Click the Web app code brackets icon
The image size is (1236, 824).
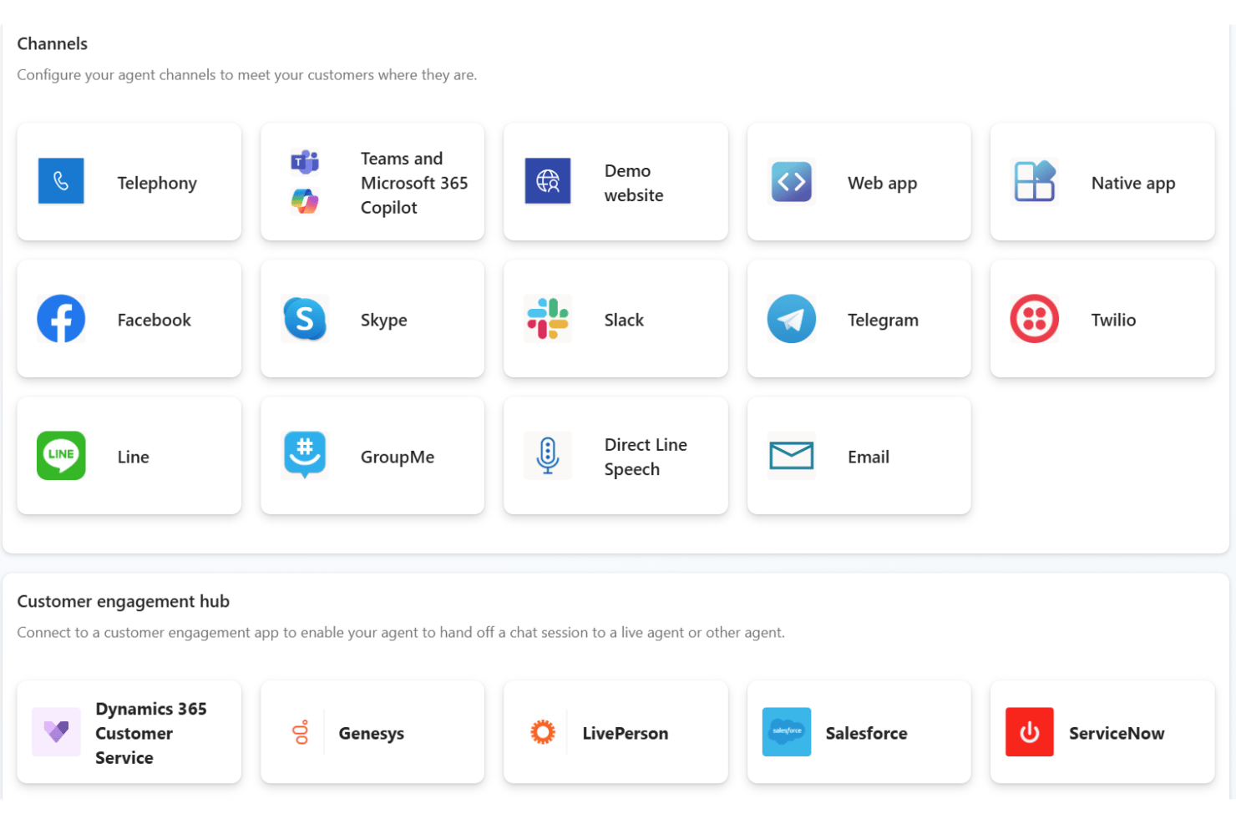point(792,181)
